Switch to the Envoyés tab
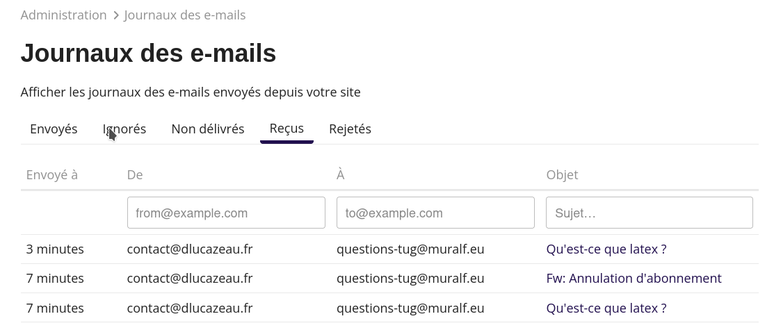 coord(54,129)
